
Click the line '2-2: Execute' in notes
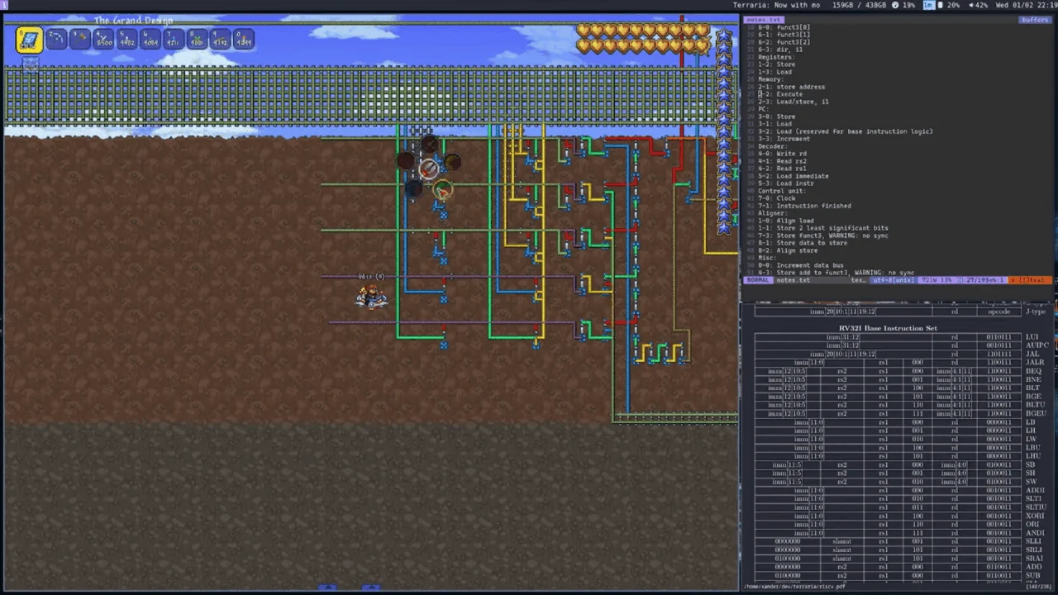[780, 94]
